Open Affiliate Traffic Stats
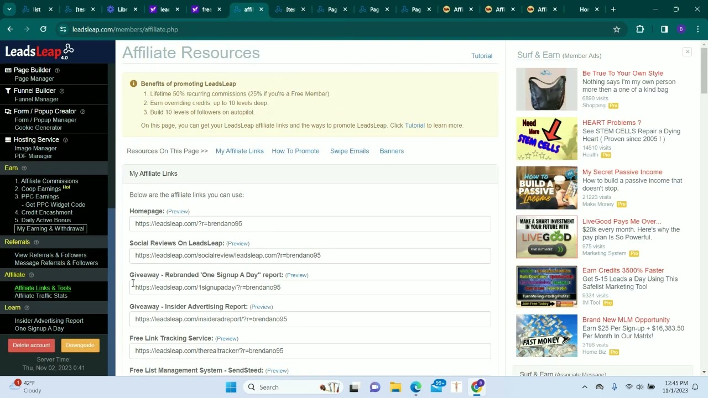Viewport: 708px width, 398px height. click(x=41, y=296)
